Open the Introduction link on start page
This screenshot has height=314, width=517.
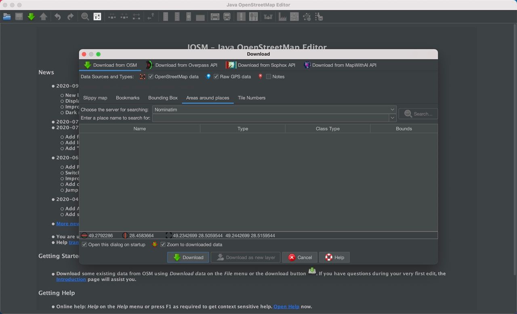[71, 279]
